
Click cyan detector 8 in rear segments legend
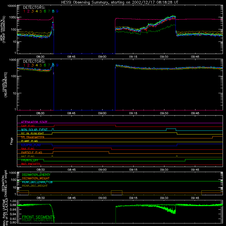(53, 65)
